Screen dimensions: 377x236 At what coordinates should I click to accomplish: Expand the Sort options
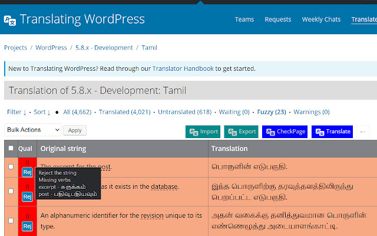click(42, 112)
